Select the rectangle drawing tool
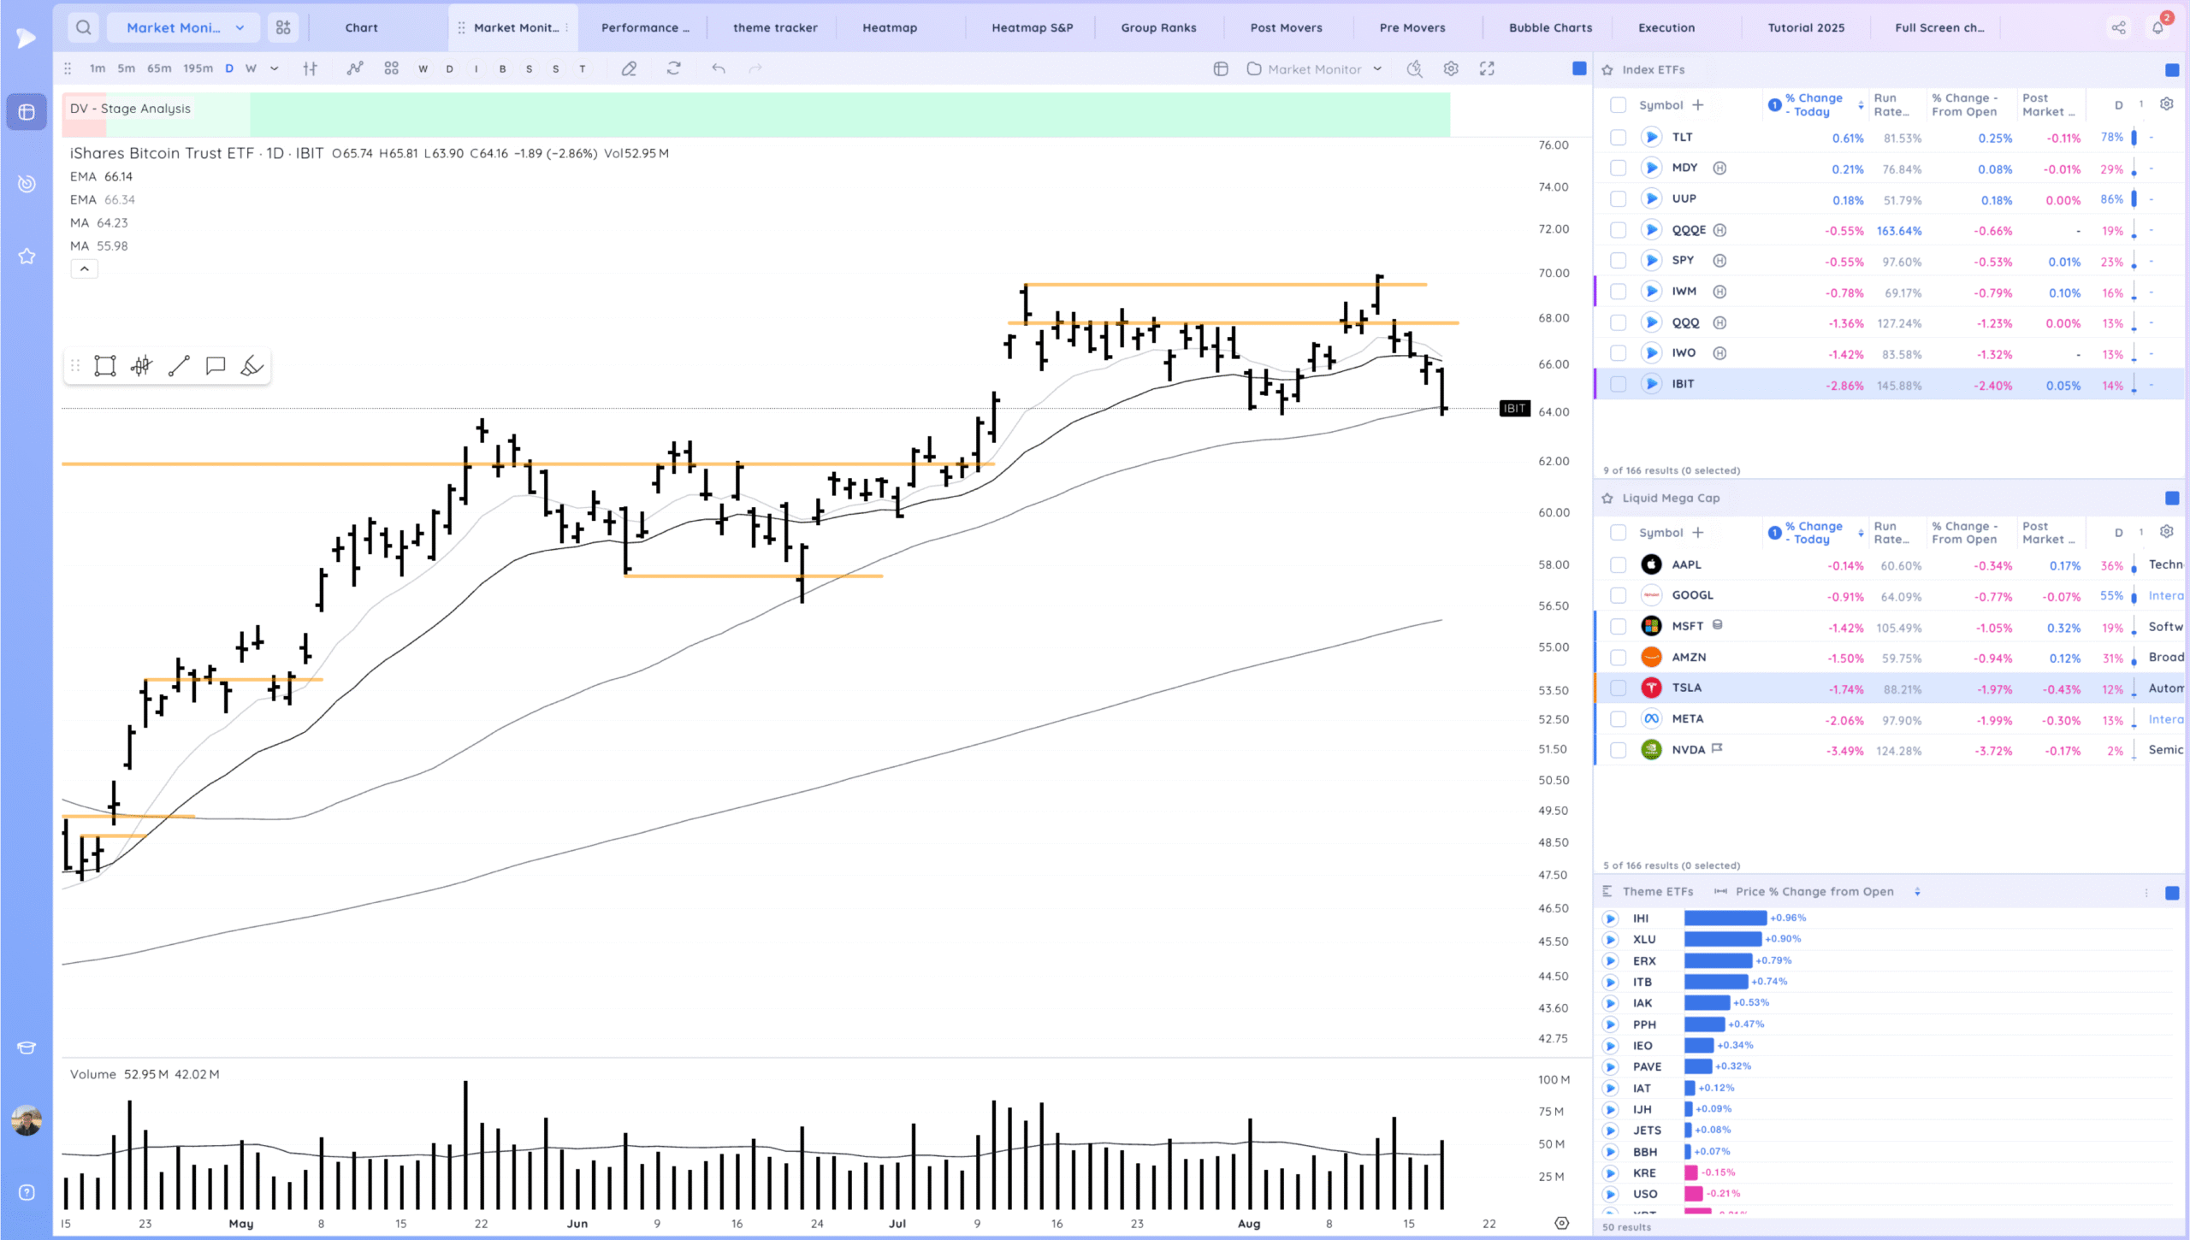 click(105, 366)
